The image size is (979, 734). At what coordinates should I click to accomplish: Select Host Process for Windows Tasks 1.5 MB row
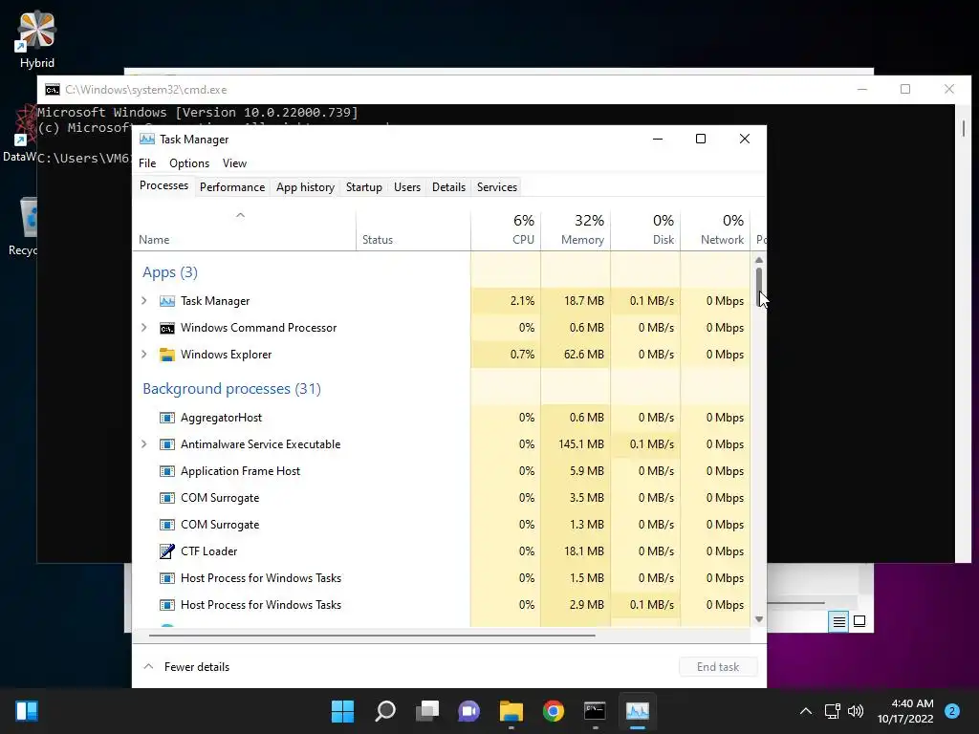[442, 578]
